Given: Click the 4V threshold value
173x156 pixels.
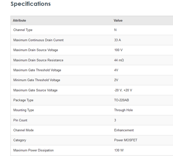Looking at the screenshot, I should [x=116, y=70].
